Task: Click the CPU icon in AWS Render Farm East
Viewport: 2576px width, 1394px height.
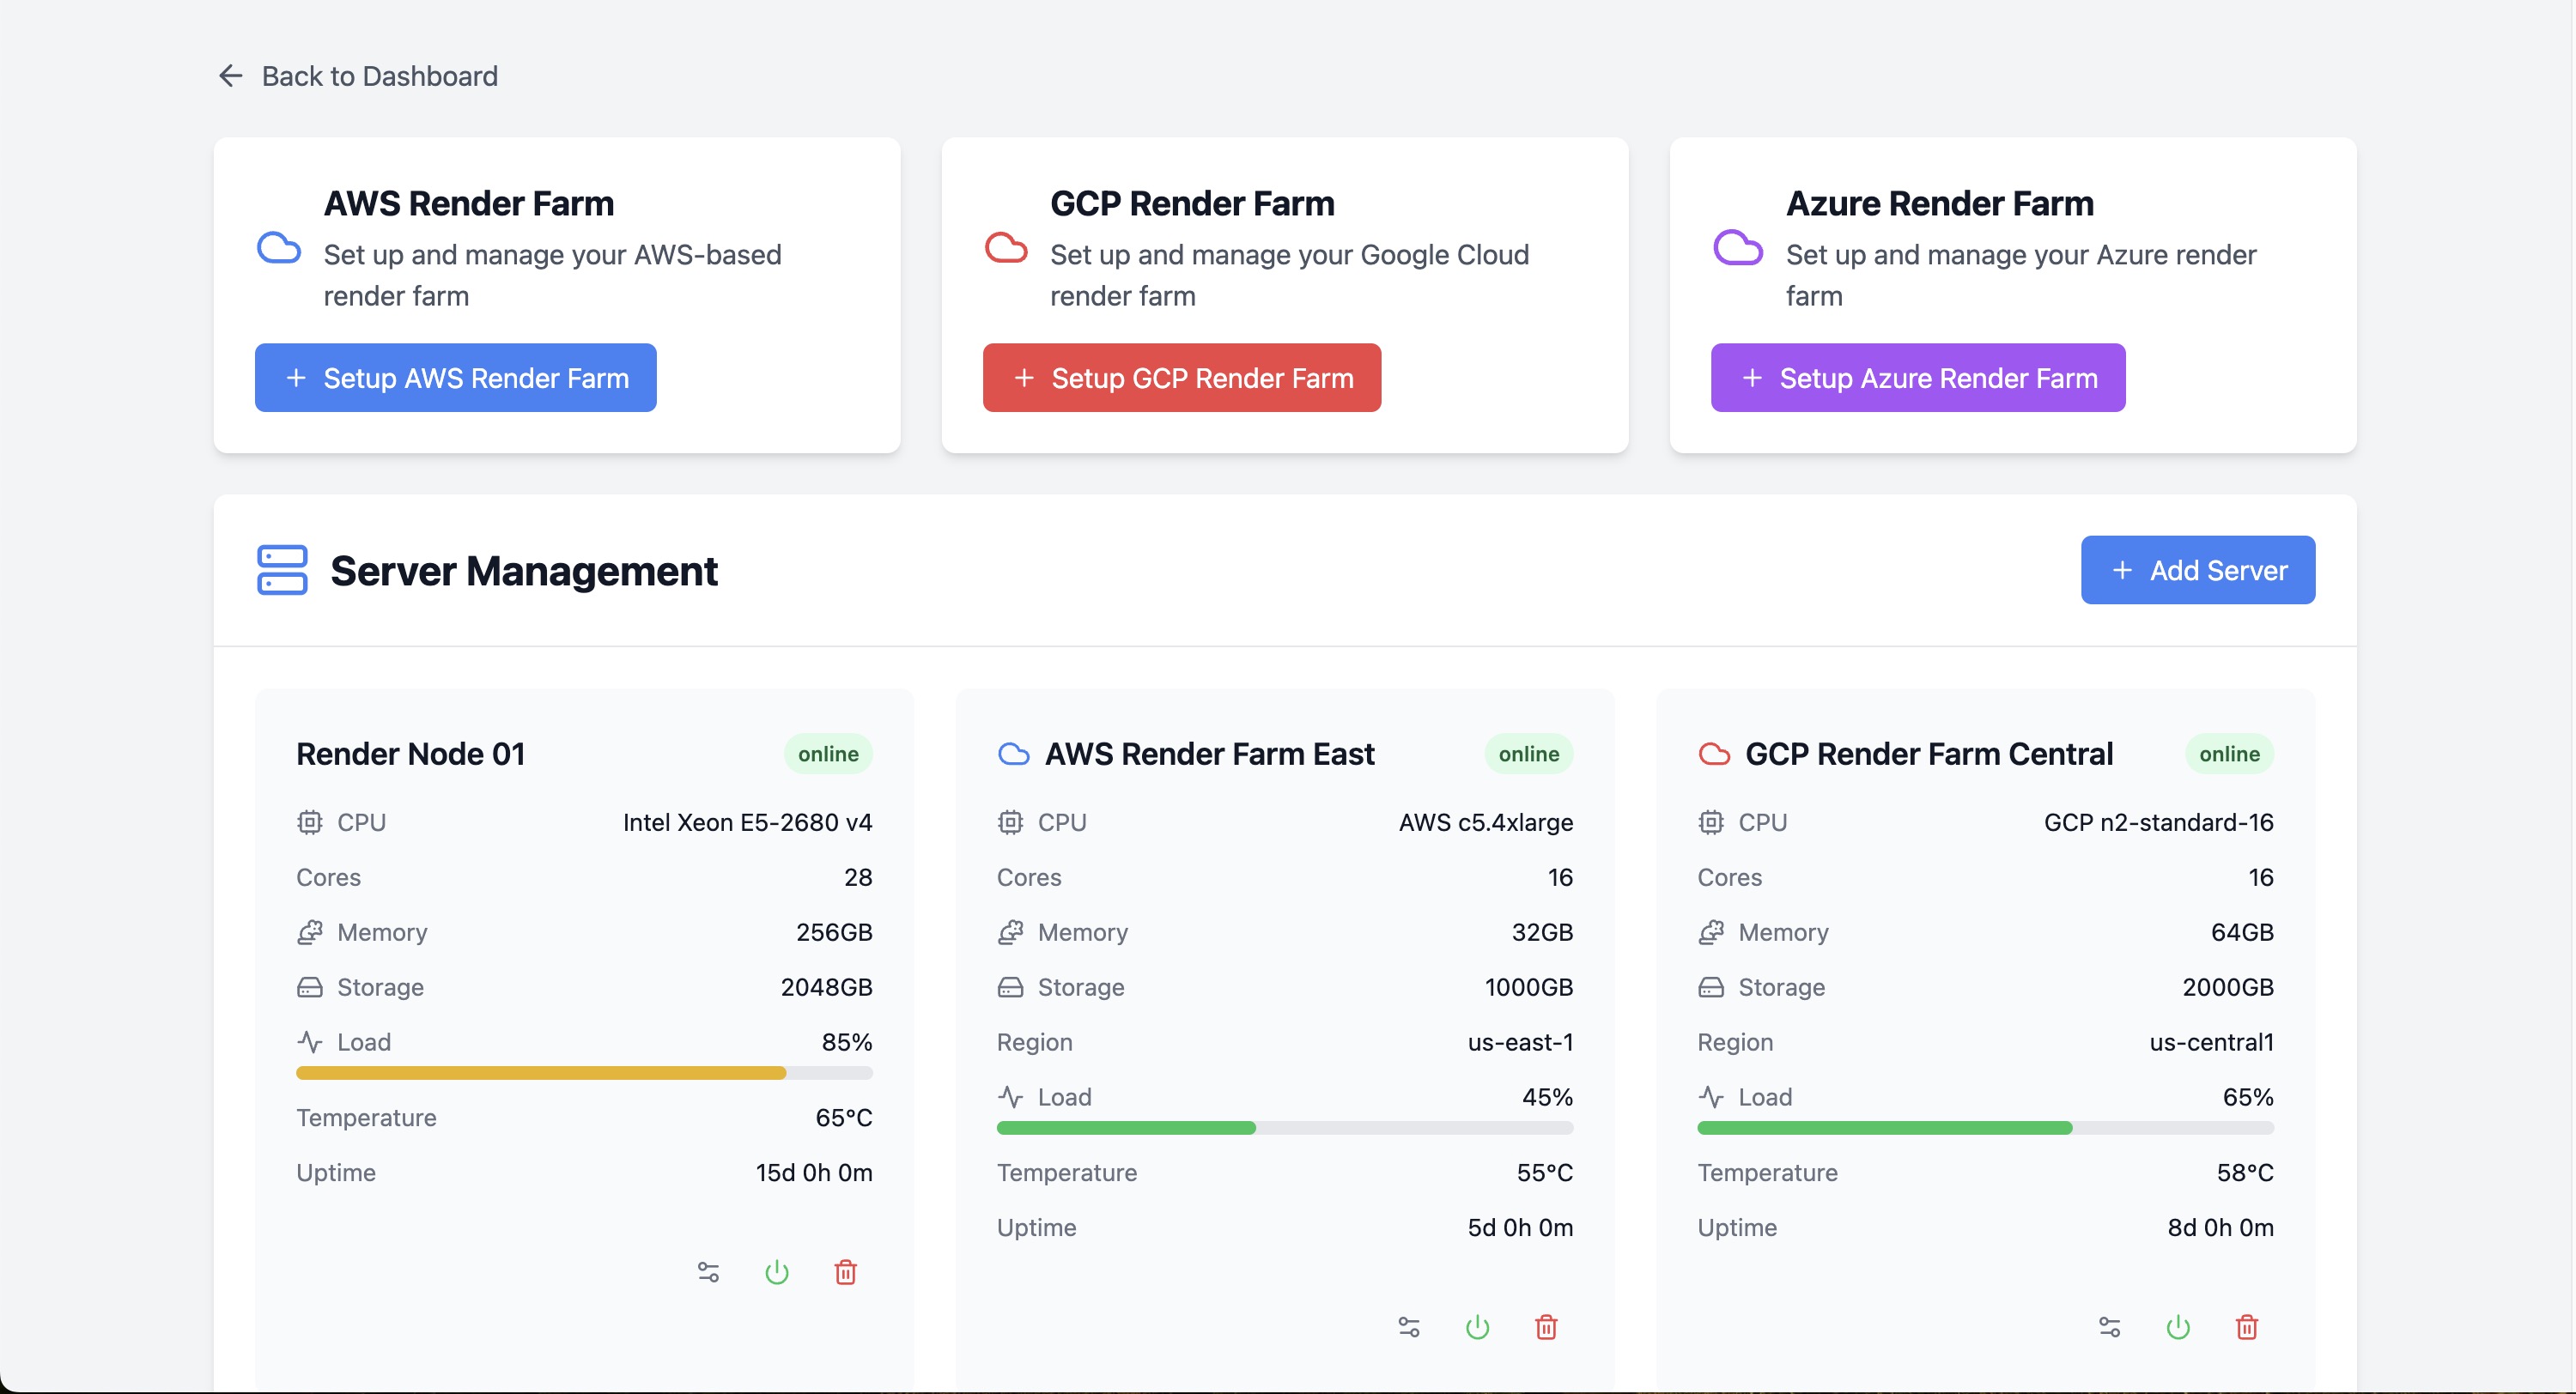Action: click(1010, 822)
